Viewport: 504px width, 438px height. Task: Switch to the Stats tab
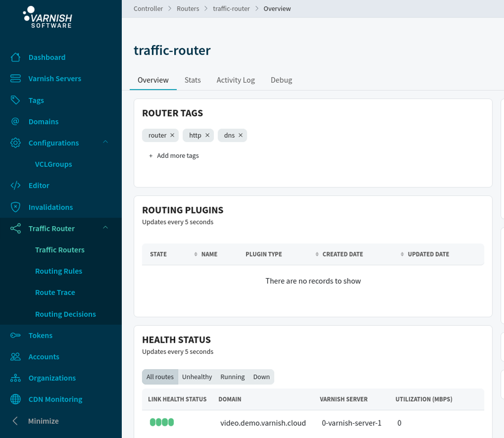point(193,80)
